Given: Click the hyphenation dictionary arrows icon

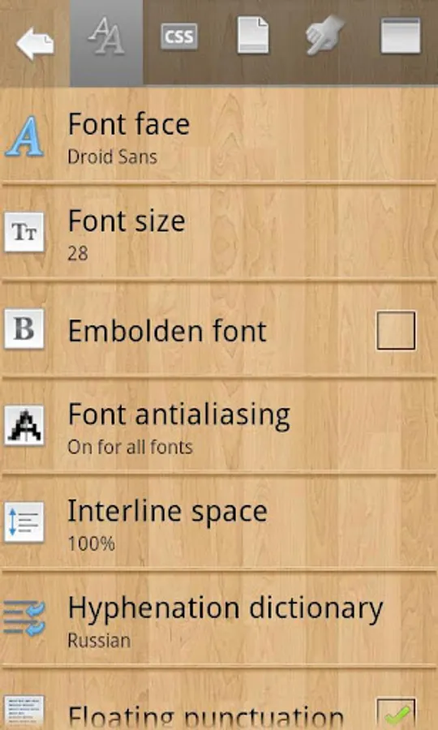Looking at the screenshot, I should tap(24, 618).
